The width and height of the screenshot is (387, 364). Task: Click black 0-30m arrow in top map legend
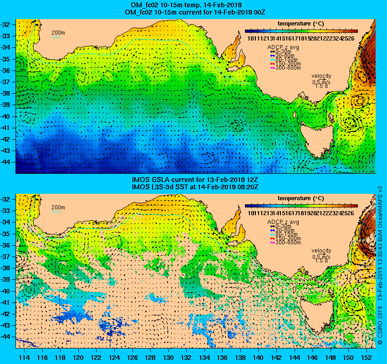(272, 51)
